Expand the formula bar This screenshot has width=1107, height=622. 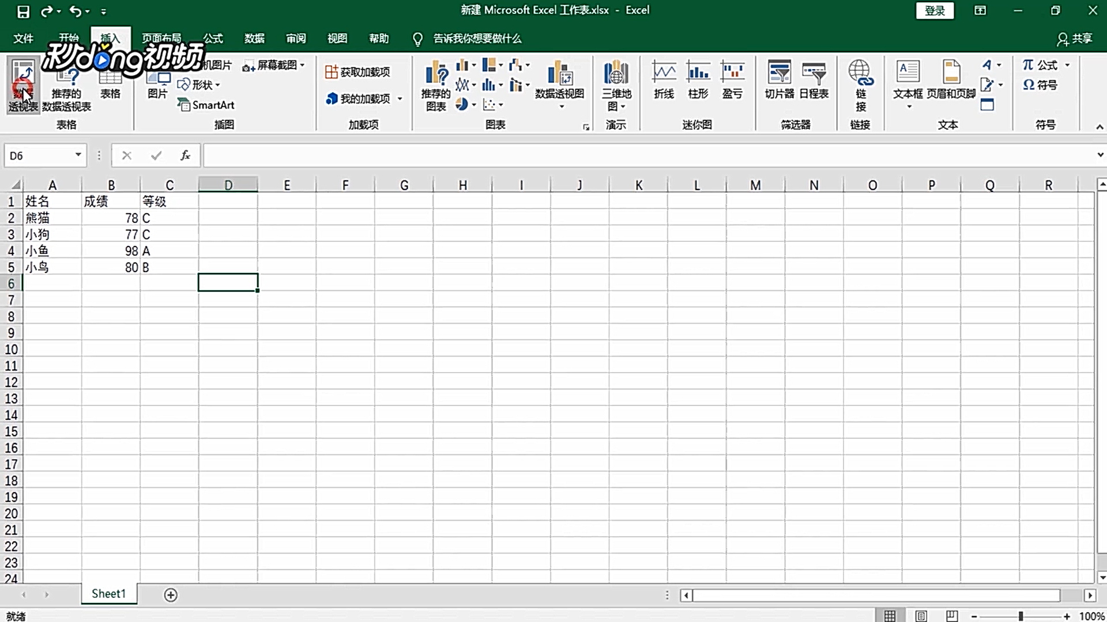(x=1100, y=155)
